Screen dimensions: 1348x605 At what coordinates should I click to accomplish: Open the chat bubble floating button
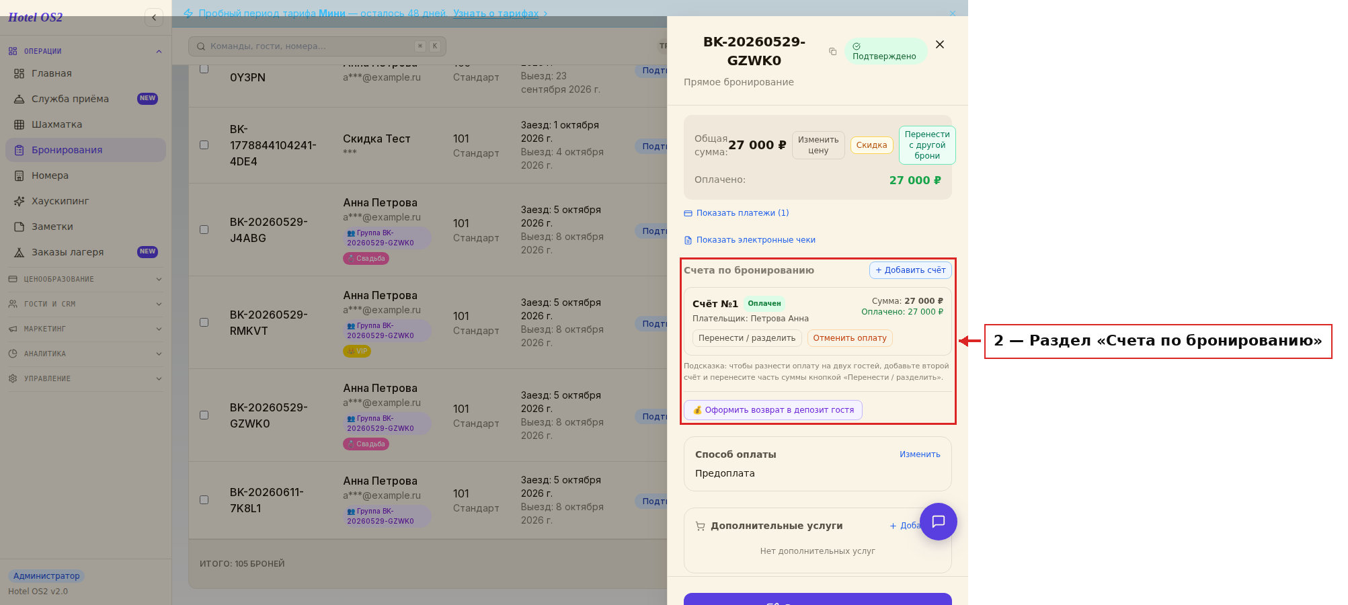938,522
